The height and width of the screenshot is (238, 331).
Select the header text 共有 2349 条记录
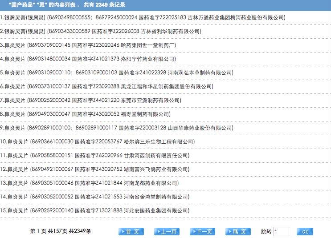(104, 5)
